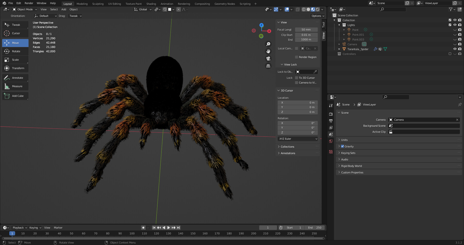Image resolution: width=464 pixels, height=245 pixels.
Task: Expand the Rigid Body World section
Action: tap(351, 166)
